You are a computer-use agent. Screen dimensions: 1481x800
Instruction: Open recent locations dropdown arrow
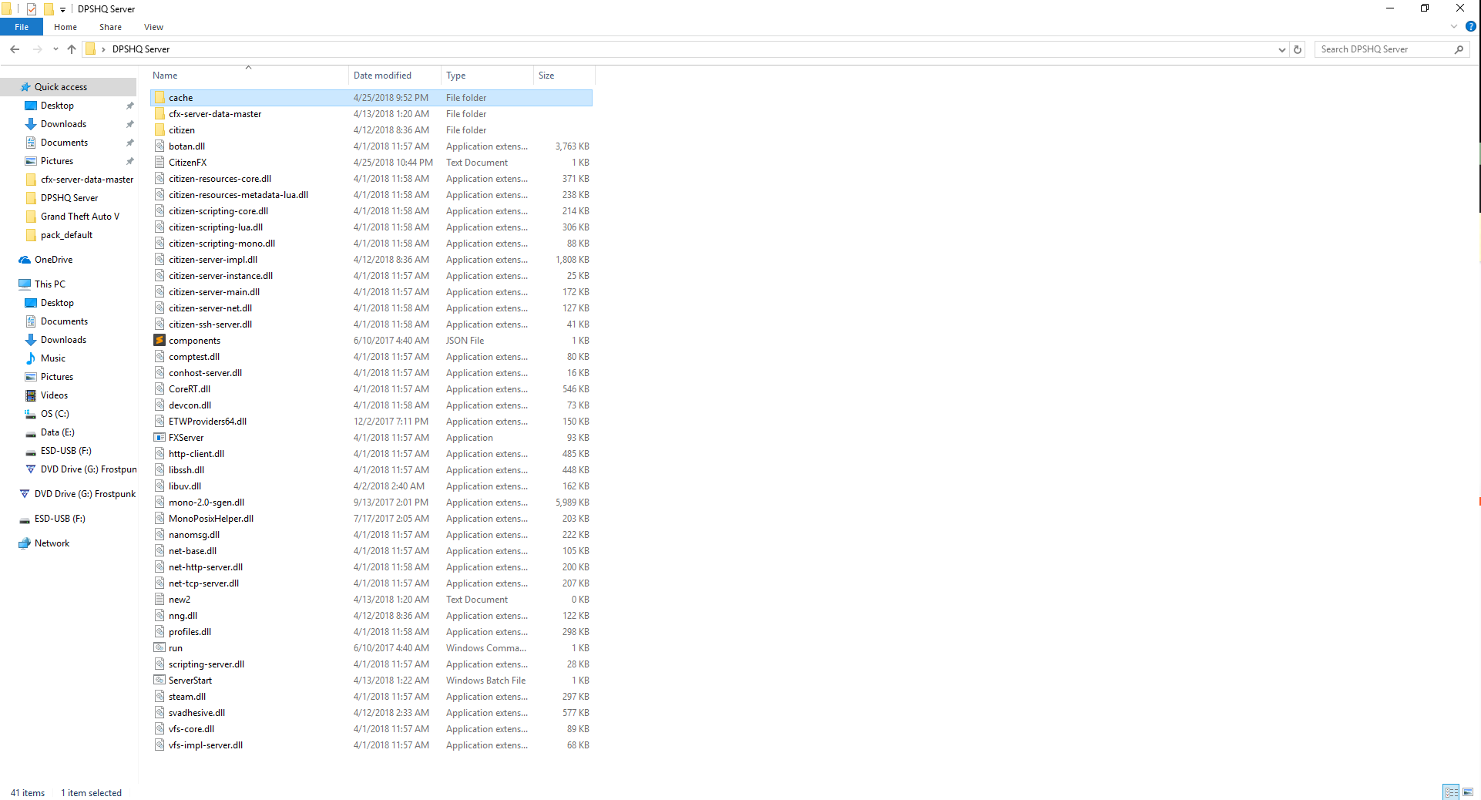55,49
